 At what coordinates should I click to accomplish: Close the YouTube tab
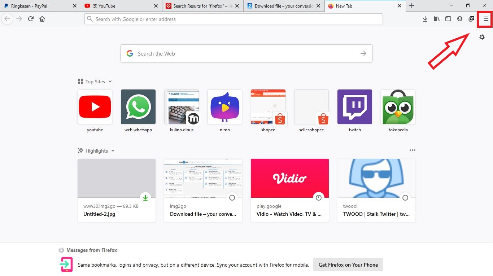pyautogui.click(x=156, y=6)
